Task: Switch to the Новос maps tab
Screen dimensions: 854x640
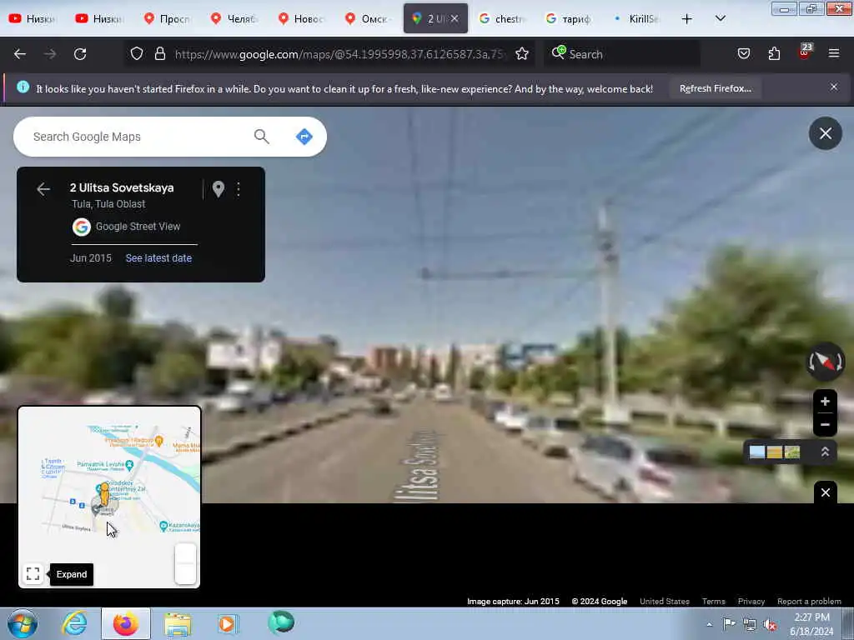Action: pyautogui.click(x=302, y=18)
